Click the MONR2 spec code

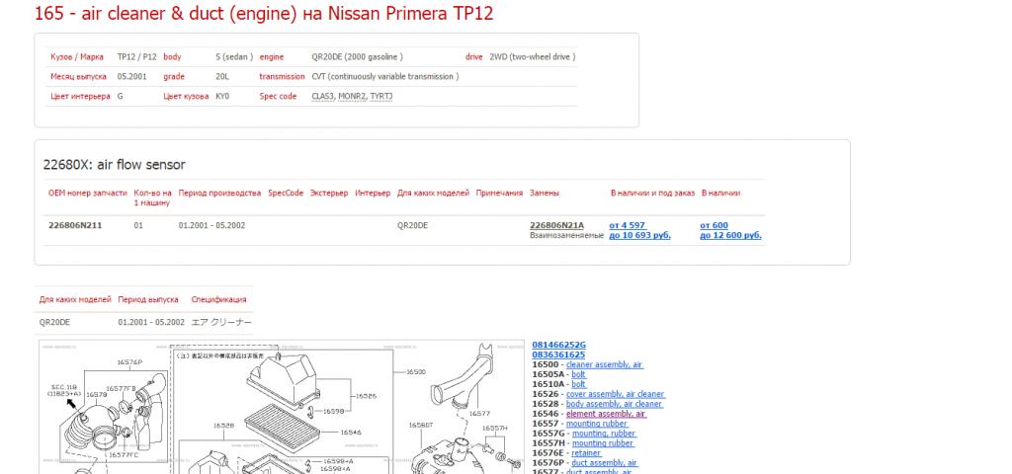click(353, 96)
